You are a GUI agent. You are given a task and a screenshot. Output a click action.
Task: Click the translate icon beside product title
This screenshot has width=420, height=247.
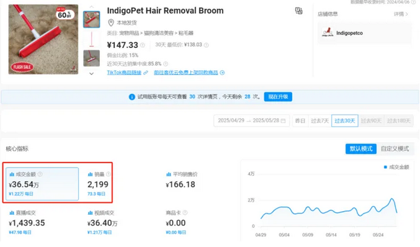pos(298,11)
